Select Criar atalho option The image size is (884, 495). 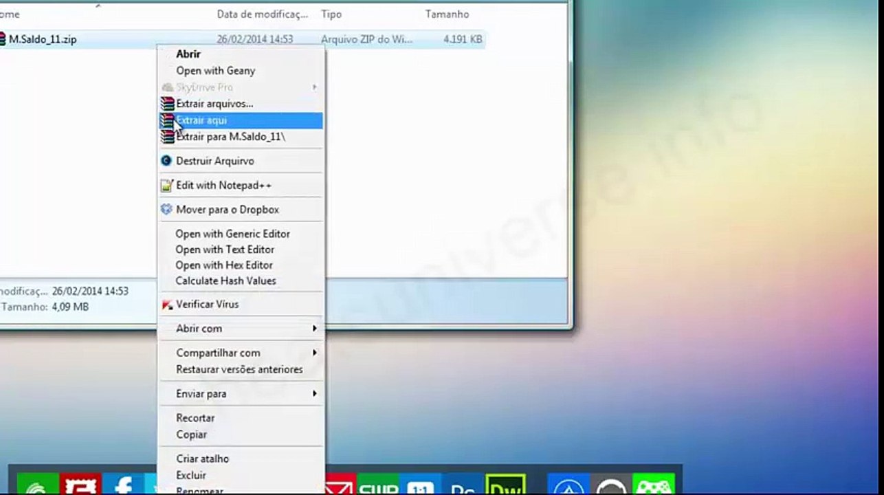pyautogui.click(x=241, y=459)
